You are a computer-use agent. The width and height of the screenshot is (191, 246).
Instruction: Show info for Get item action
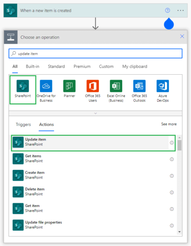click(172, 209)
